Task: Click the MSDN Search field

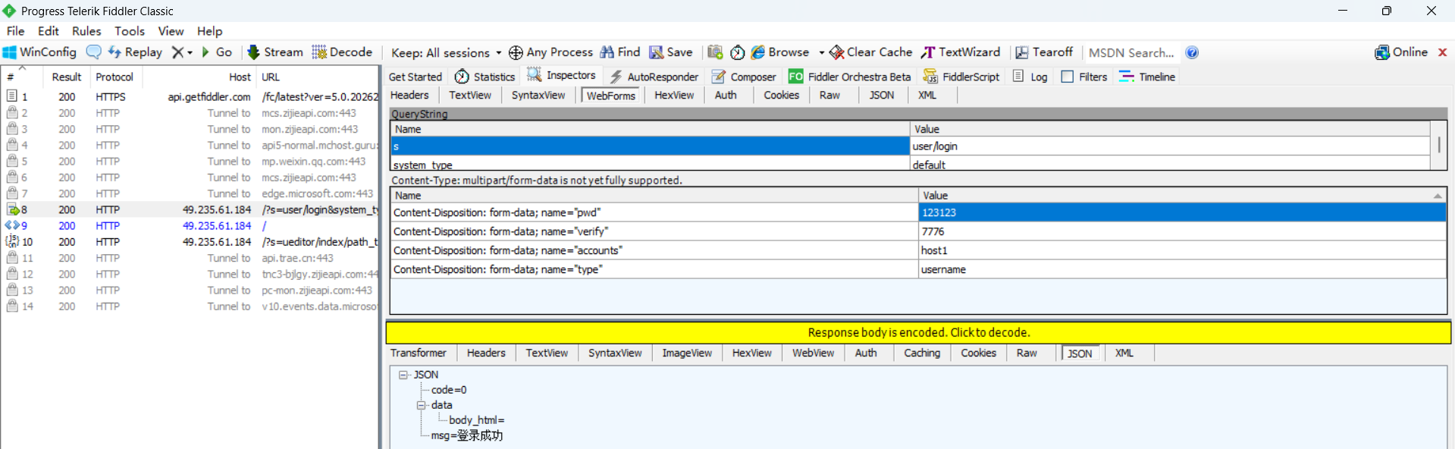Action: click(1131, 52)
